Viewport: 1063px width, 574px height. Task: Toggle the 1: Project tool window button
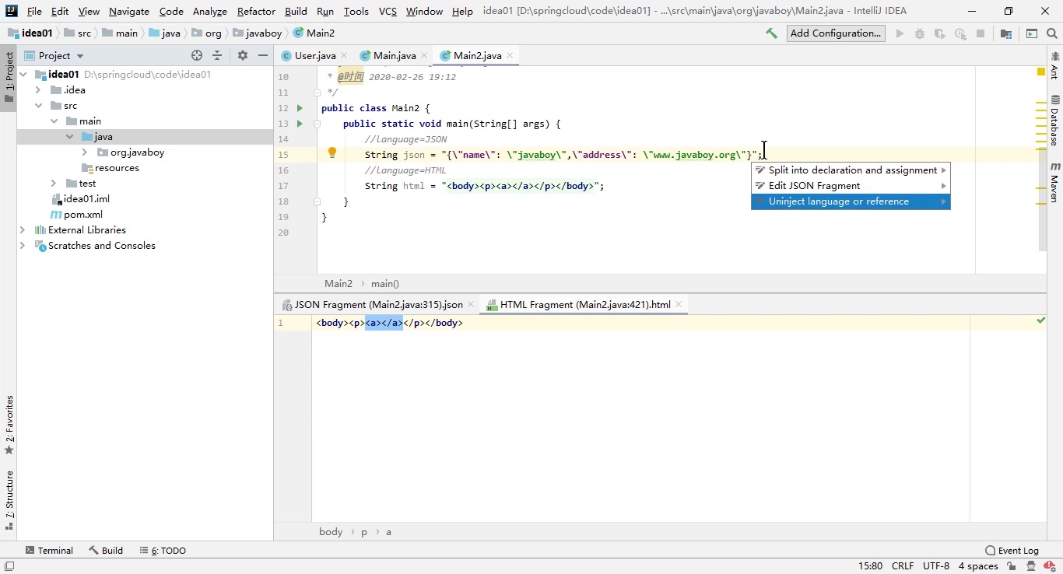click(9, 78)
